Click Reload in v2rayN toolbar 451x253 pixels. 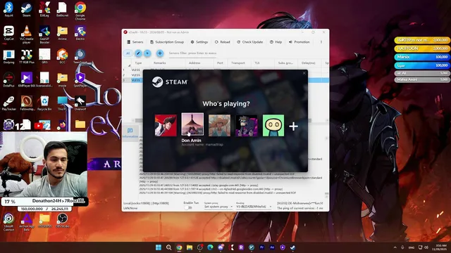pyautogui.click(x=223, y=42)
